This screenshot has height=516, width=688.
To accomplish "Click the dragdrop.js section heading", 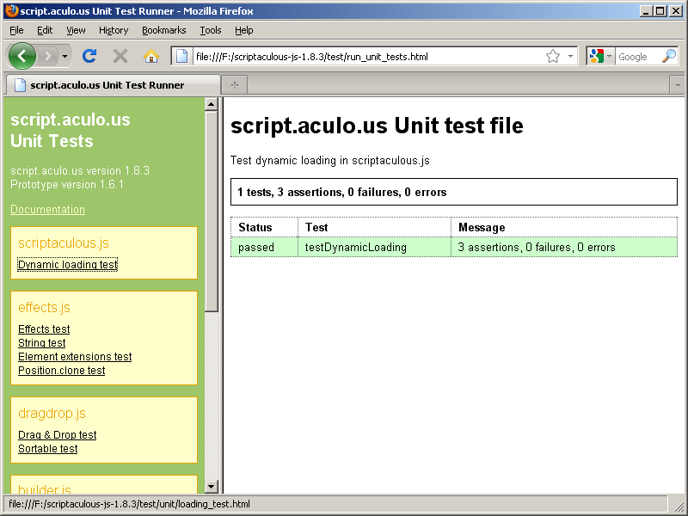I will coord(52,413).
